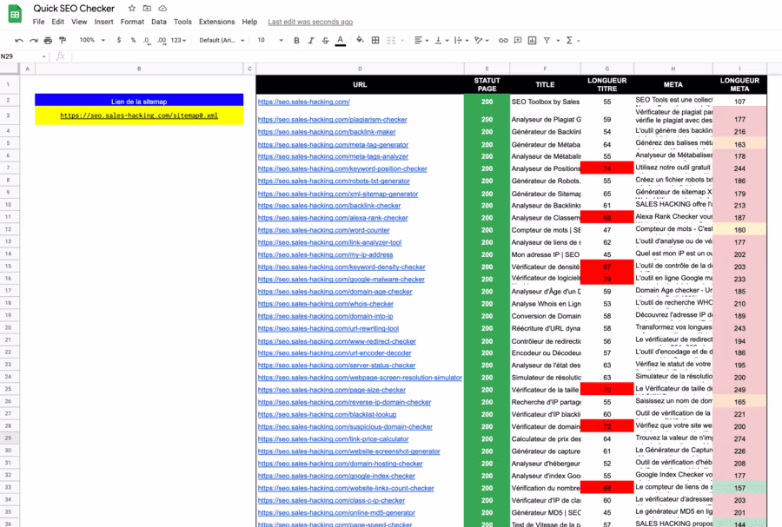
Task: Open the Default font family dropdown
Action: [222, 40]
